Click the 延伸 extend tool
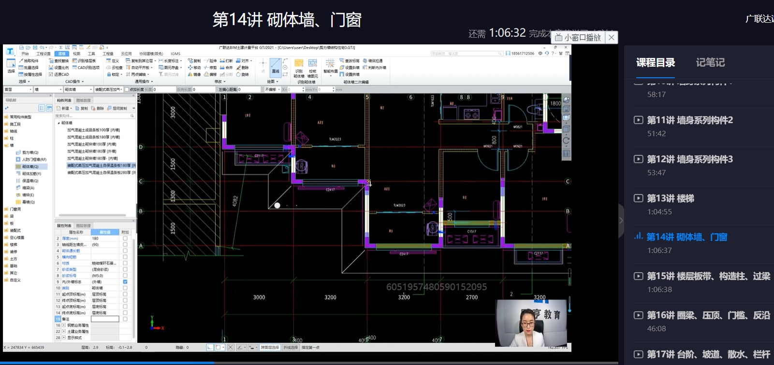This screenshot has height=365, width=774. 211,61
